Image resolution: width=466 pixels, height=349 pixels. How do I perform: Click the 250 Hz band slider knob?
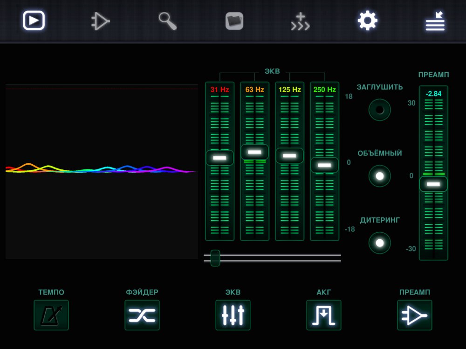point(324,165)
